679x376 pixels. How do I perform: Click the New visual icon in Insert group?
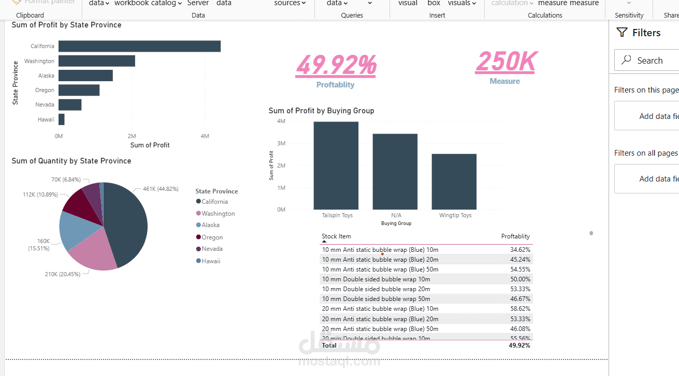408,3
